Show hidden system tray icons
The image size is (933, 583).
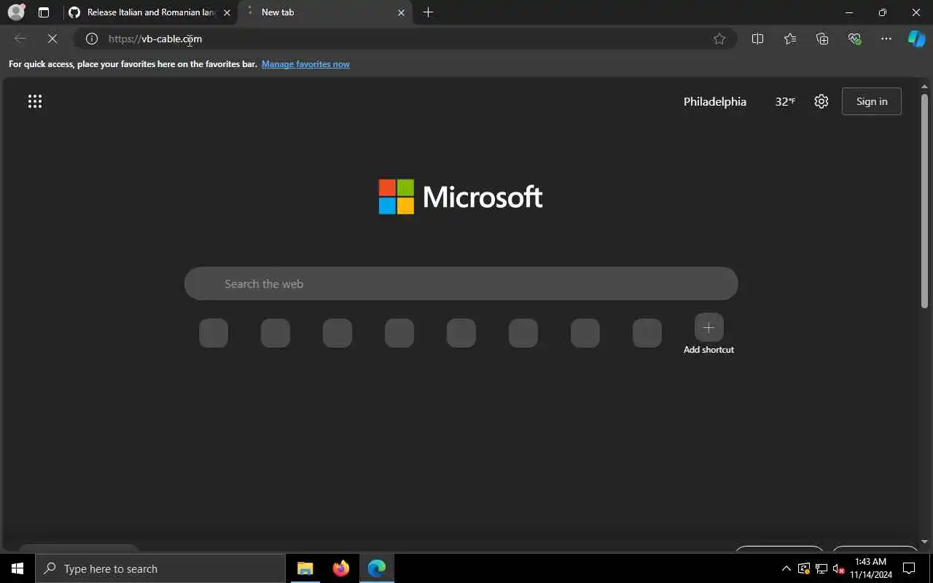pyautogui.click(x=786, y=568)
